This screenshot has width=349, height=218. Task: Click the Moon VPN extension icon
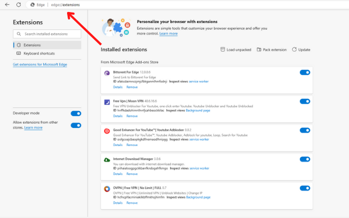tap(107, 102)
